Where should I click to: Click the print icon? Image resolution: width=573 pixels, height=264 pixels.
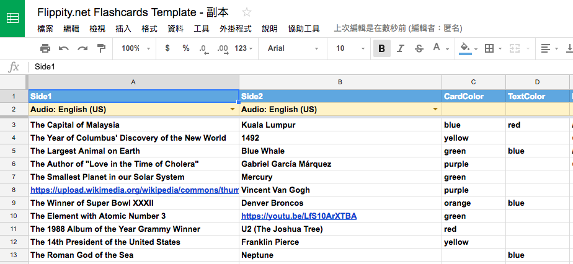tap(45, 48)
